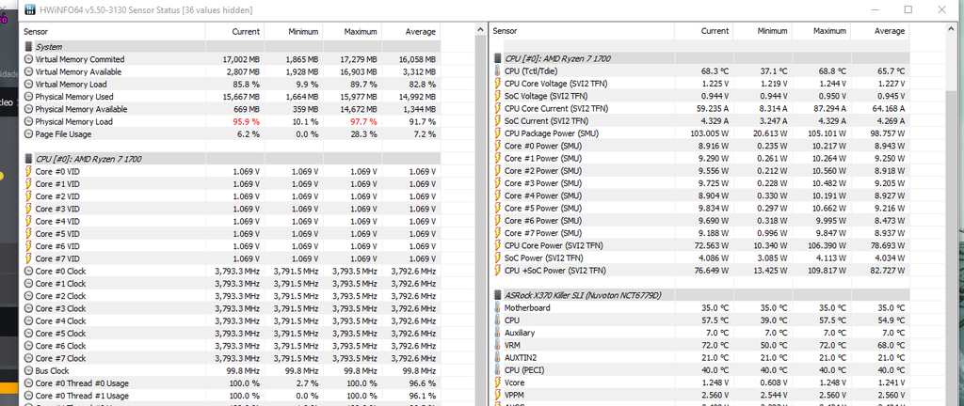This screenshot has height=406, width=964.
Task: Click left pane Maximum column header
Action: pyautogui.click(x=352, y=31)
